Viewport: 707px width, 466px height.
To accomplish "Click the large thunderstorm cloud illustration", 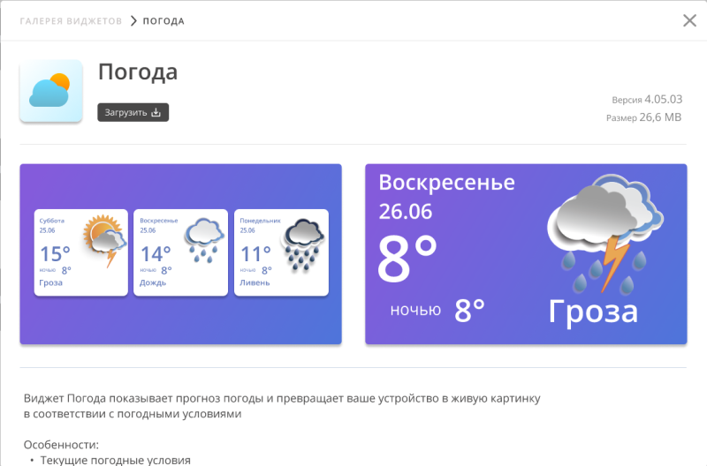I will [x=603, y=233].
